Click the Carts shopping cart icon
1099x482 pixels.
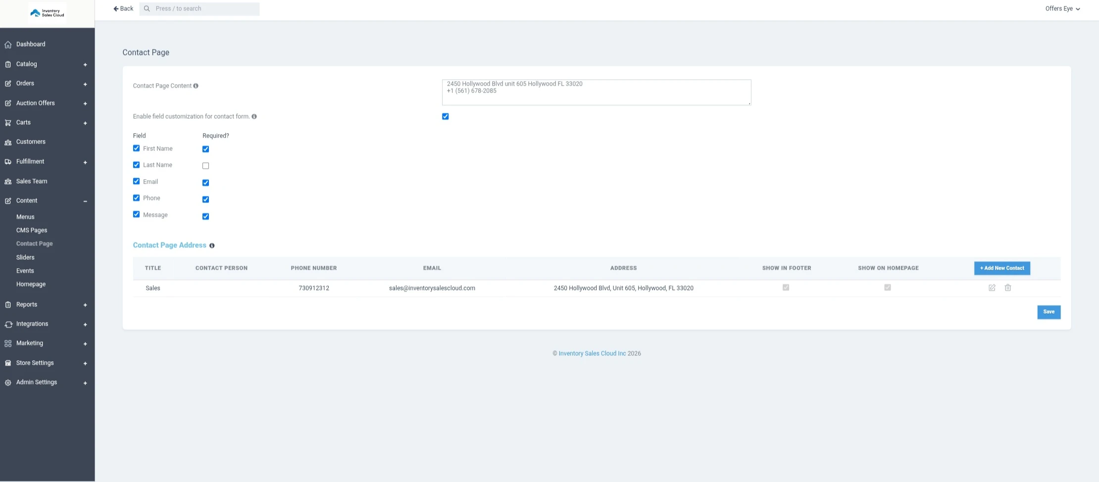pos(8,123)
